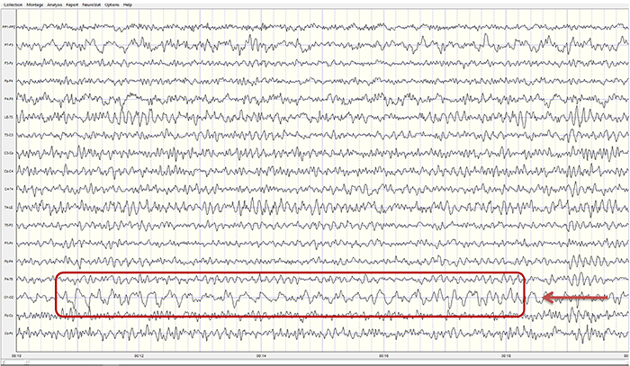Screen dimensions: 630x366
Task: Open the Collection menu
Action: [13, 4]
